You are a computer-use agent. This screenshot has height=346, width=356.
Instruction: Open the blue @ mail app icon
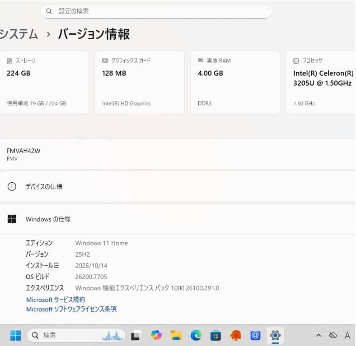coord(255,335)
